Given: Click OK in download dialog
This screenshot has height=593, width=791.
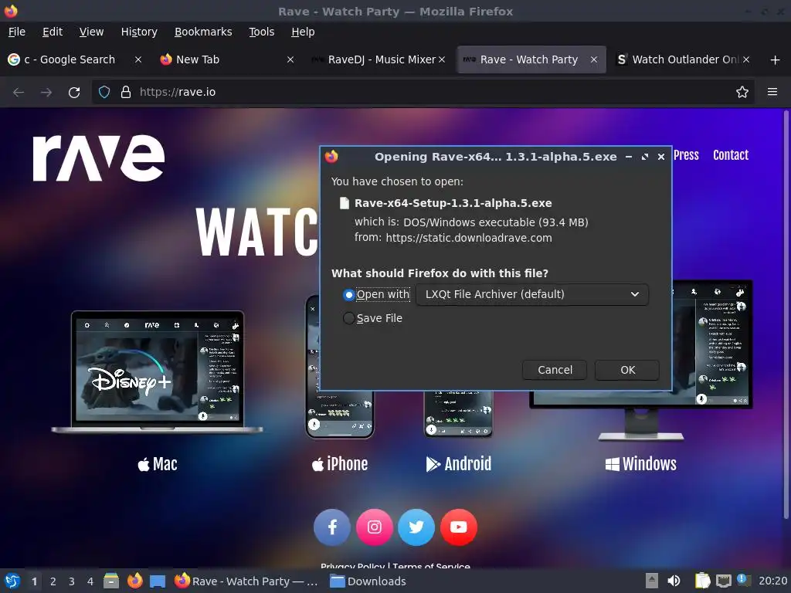Looking at the screenshot, I should (627, 370).
